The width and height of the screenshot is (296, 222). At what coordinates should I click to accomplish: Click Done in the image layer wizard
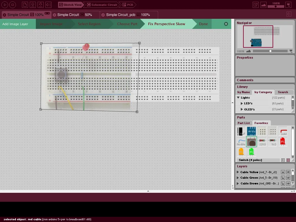point(203,24)
